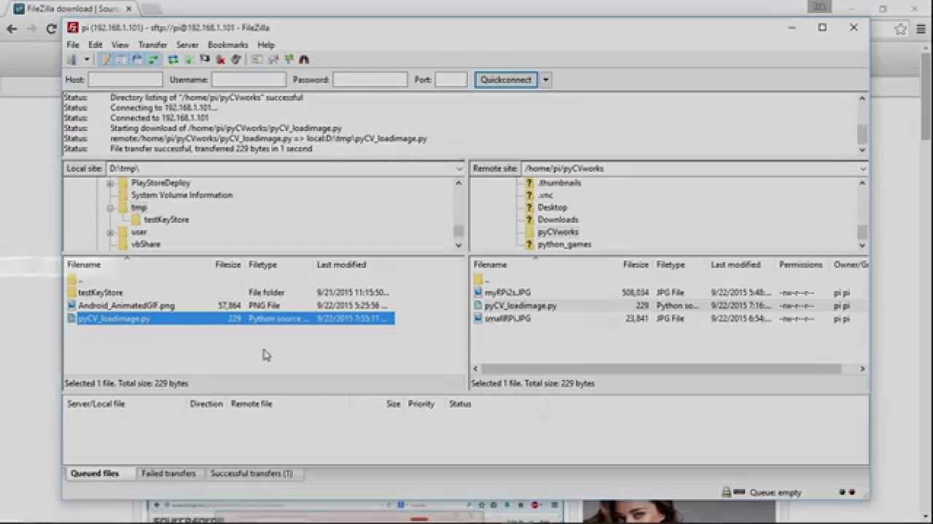The width and height of the screenshot is (933, 524).
Task: Click the myRPi2s.JPG file icon
Action: coord(478,293)
